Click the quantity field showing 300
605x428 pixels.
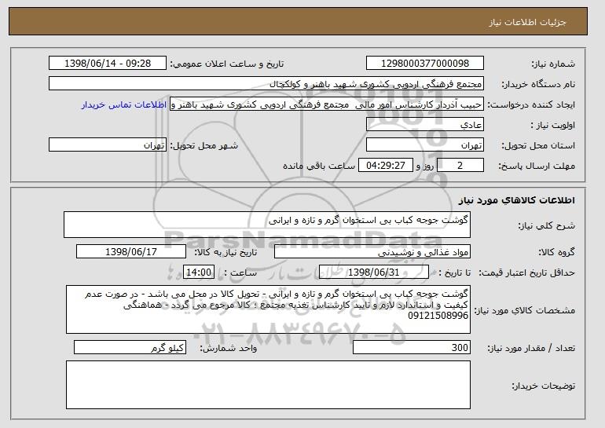click(412, 347)
